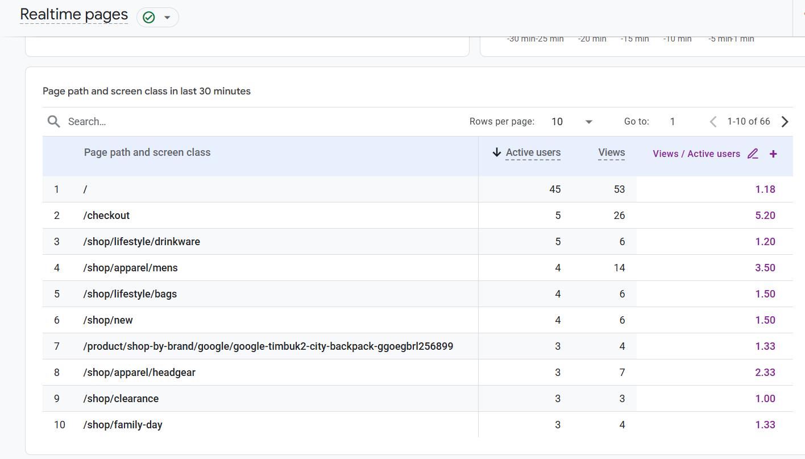Sort by Active users column header
Image resolution: width=805 pixels, height=459 pixels.
[533, 152]
